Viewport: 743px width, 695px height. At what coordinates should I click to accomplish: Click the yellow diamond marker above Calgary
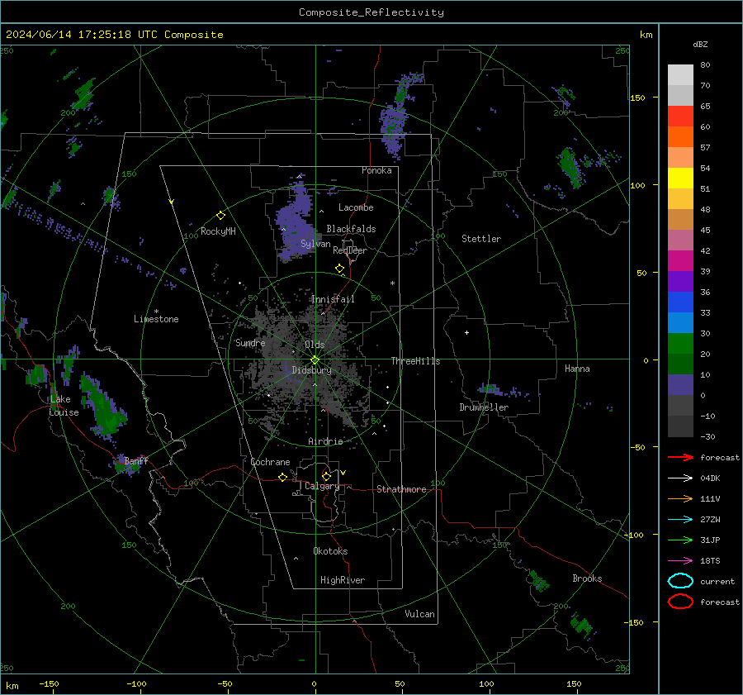326,476
